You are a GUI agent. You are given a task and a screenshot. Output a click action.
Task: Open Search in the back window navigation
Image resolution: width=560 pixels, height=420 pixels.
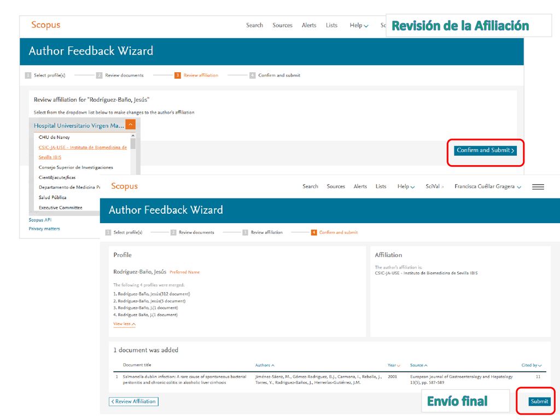coord(255,25)
